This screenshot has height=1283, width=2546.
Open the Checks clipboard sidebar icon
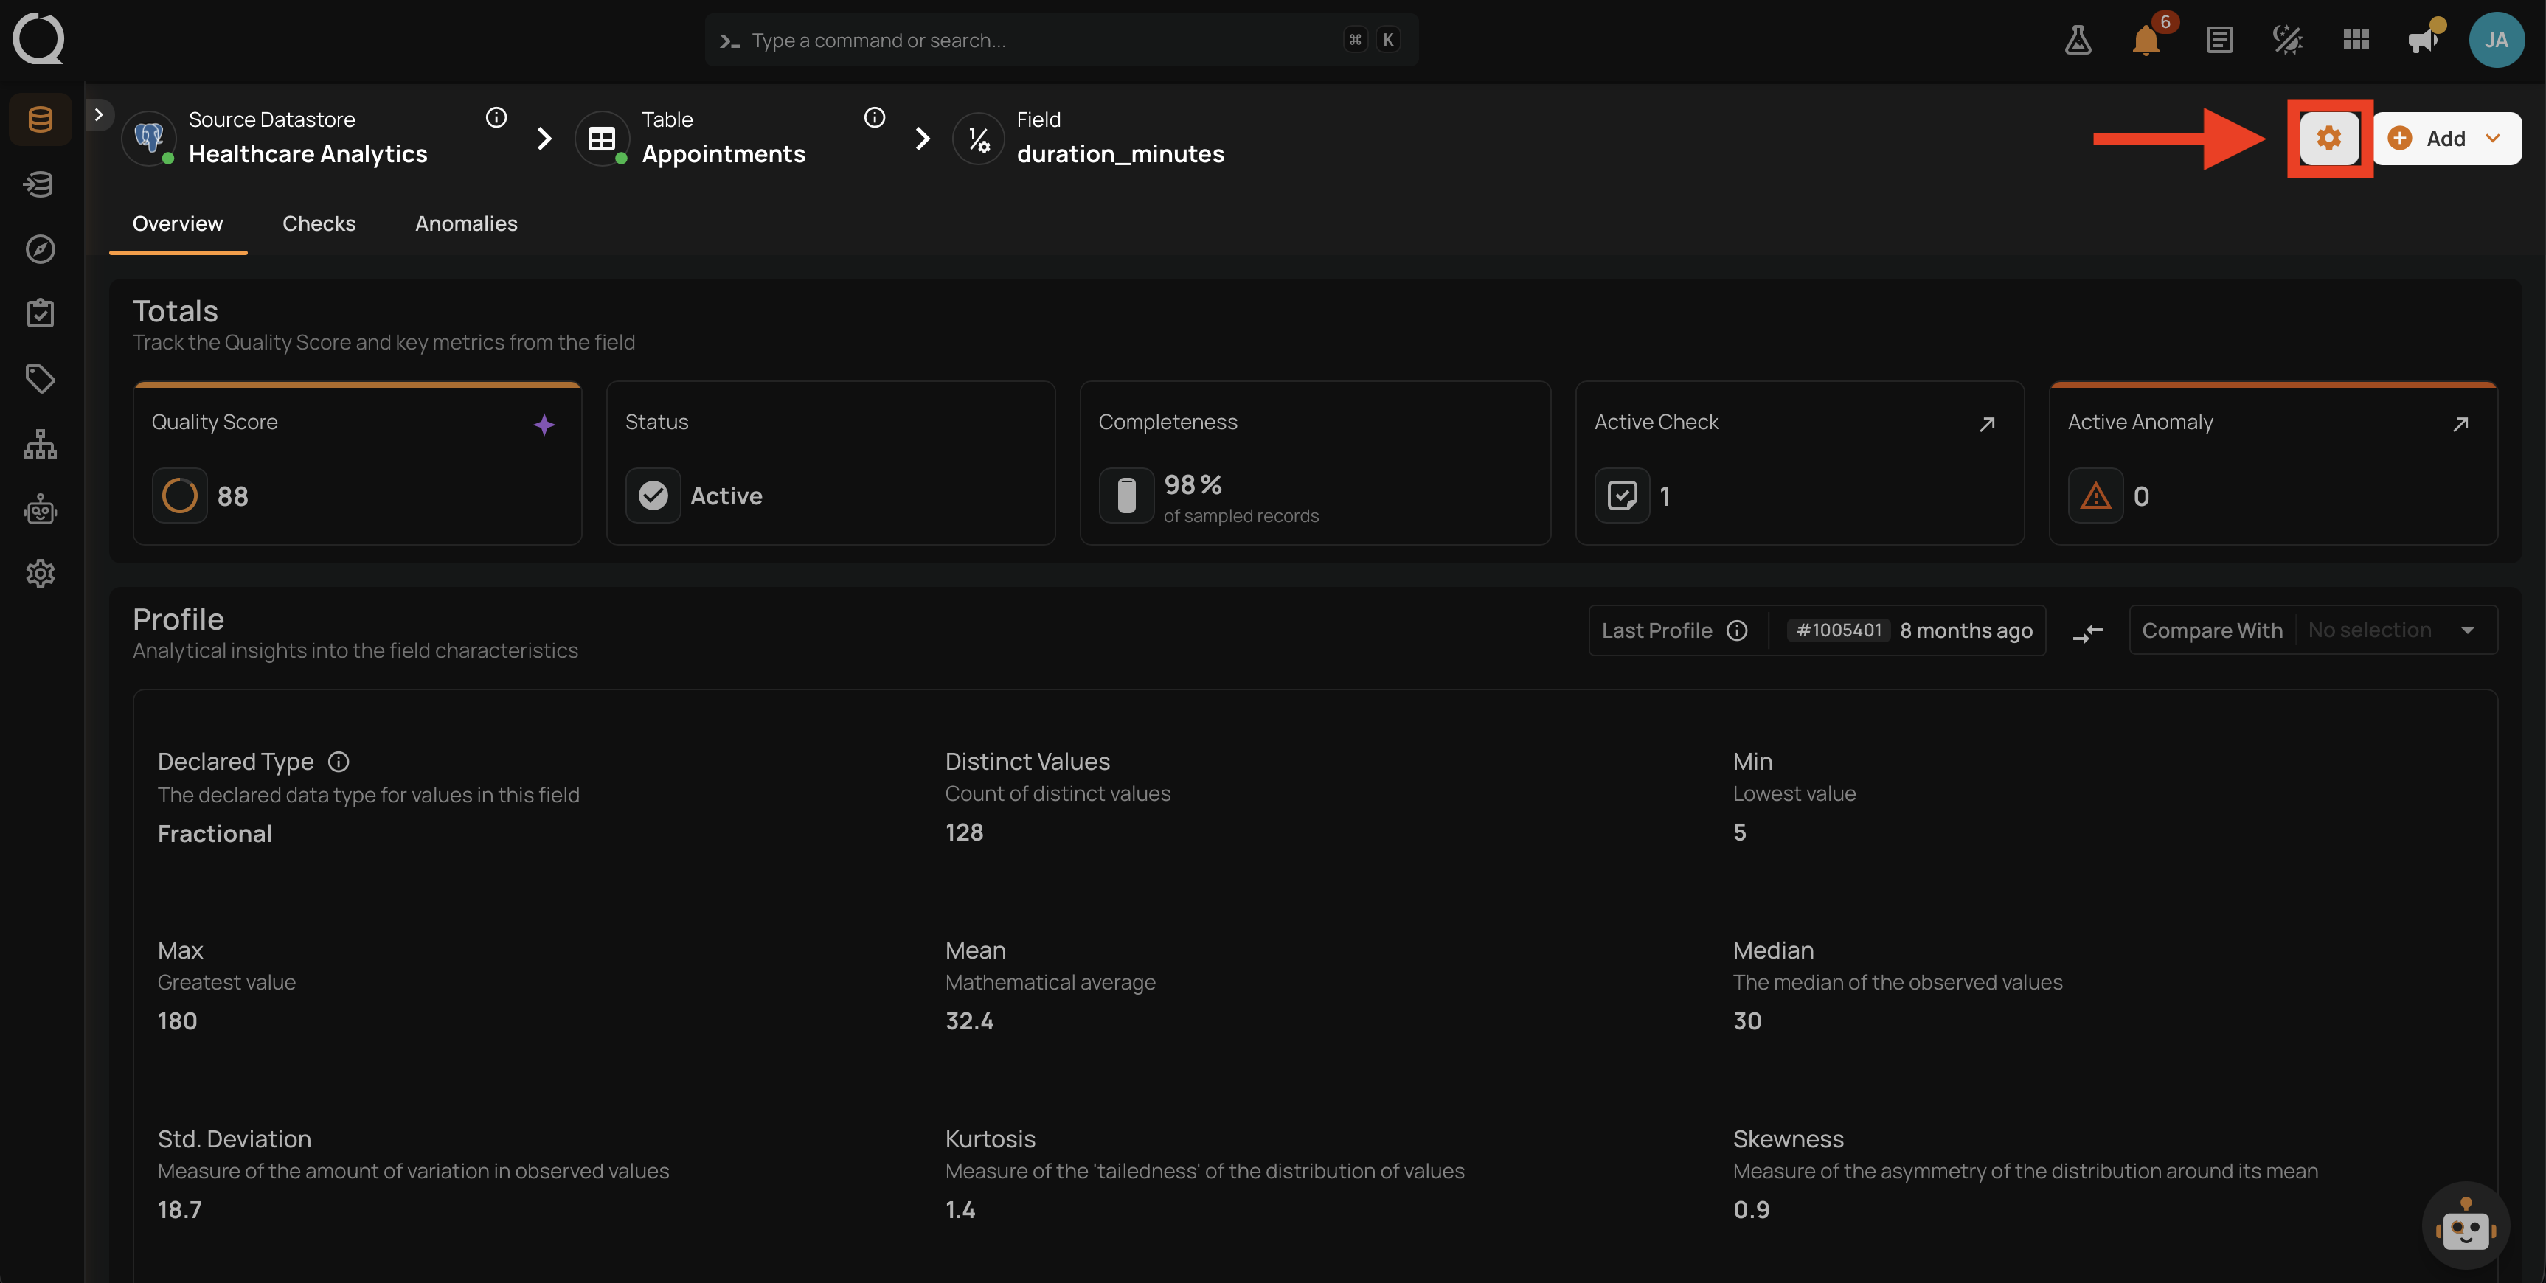(41, 313)
